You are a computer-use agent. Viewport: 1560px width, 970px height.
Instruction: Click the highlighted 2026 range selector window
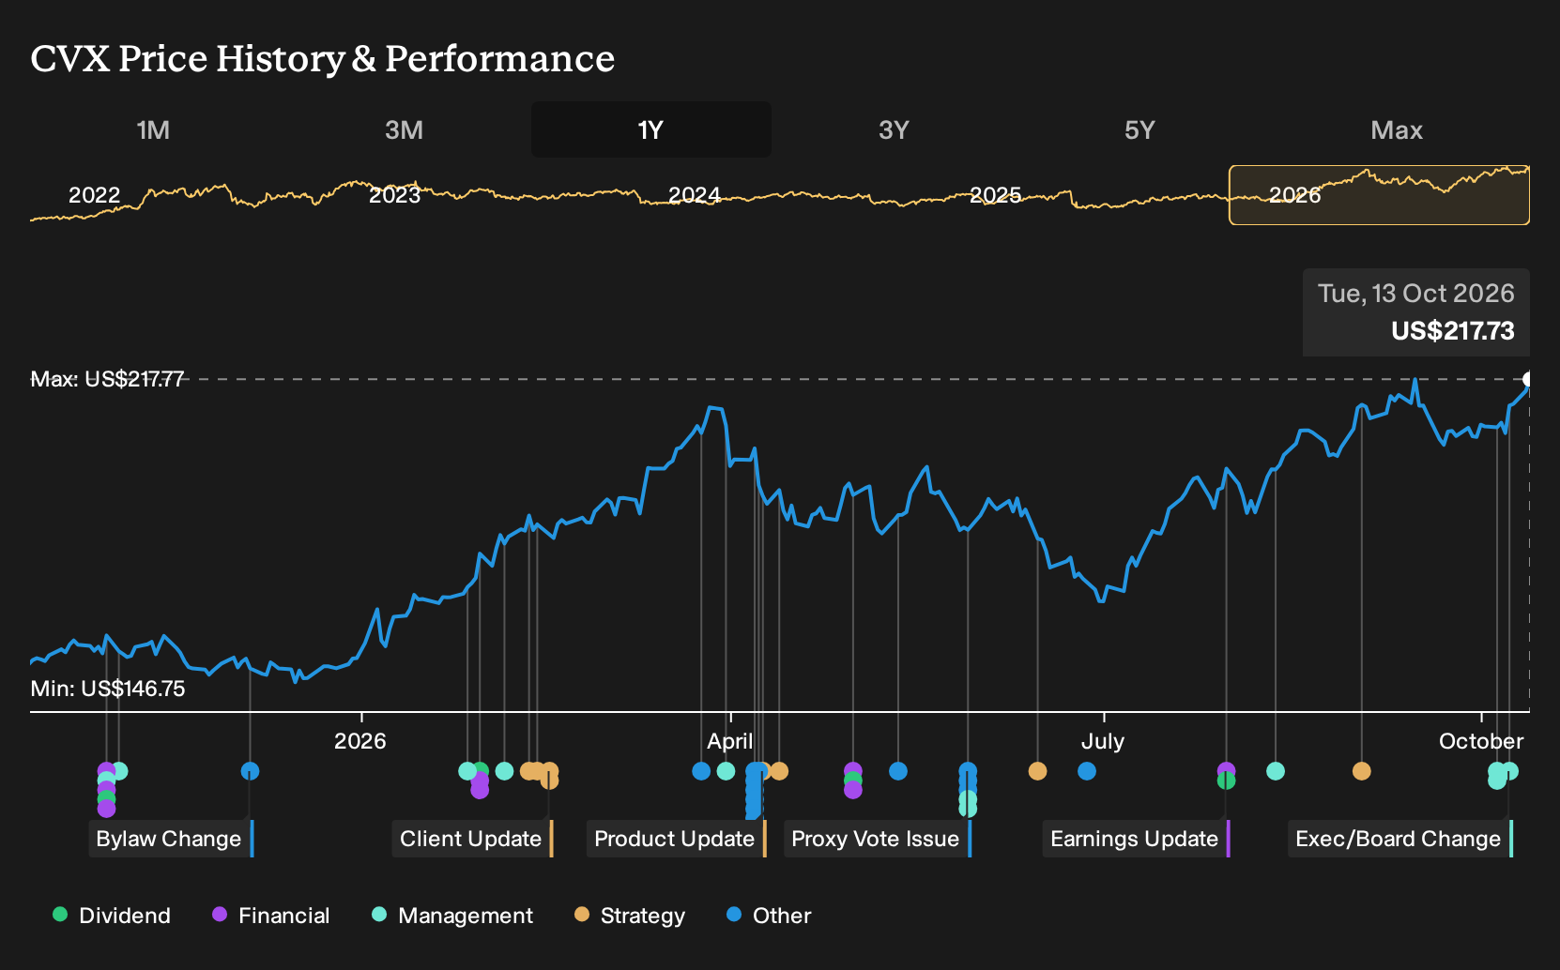[1379, 195]
